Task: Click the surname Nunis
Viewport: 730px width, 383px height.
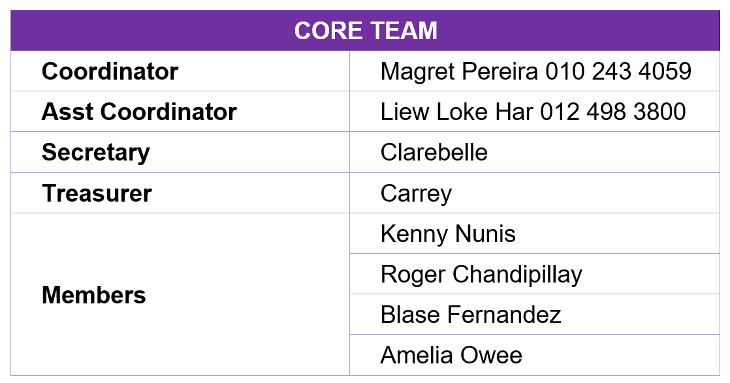Action: click(486, 234)
